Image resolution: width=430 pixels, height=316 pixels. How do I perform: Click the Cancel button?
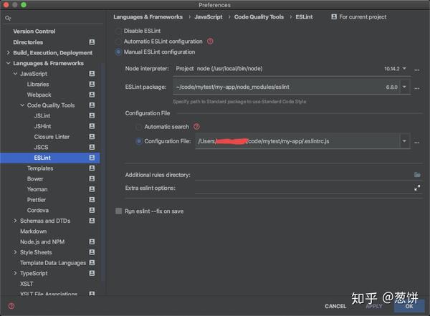point(335,306)
